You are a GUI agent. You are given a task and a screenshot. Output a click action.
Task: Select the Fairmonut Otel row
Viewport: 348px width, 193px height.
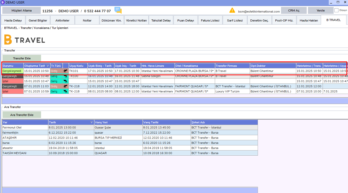click(x=130, y=127)
